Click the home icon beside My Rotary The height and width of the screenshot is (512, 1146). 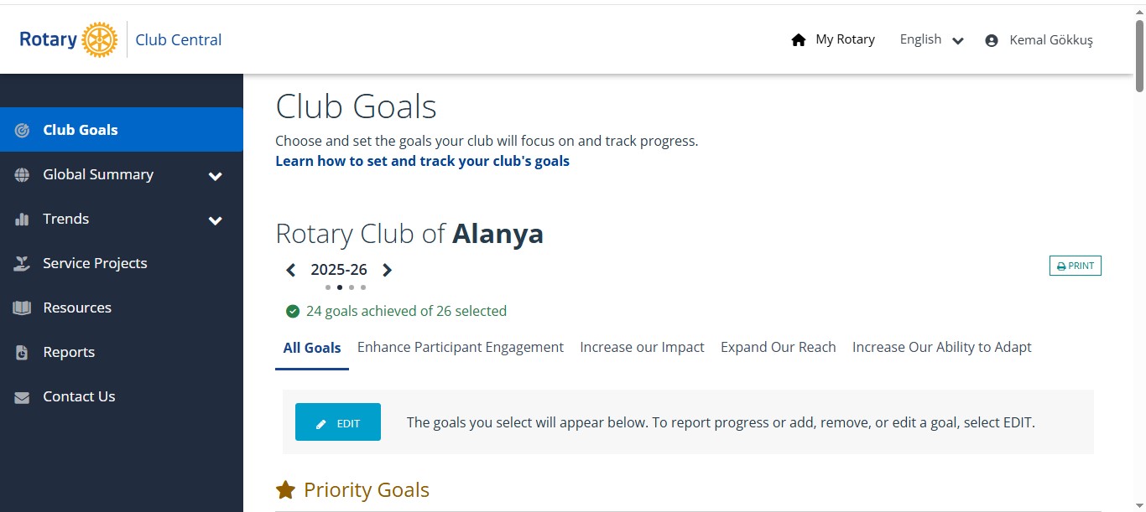[x=799, y=39]
